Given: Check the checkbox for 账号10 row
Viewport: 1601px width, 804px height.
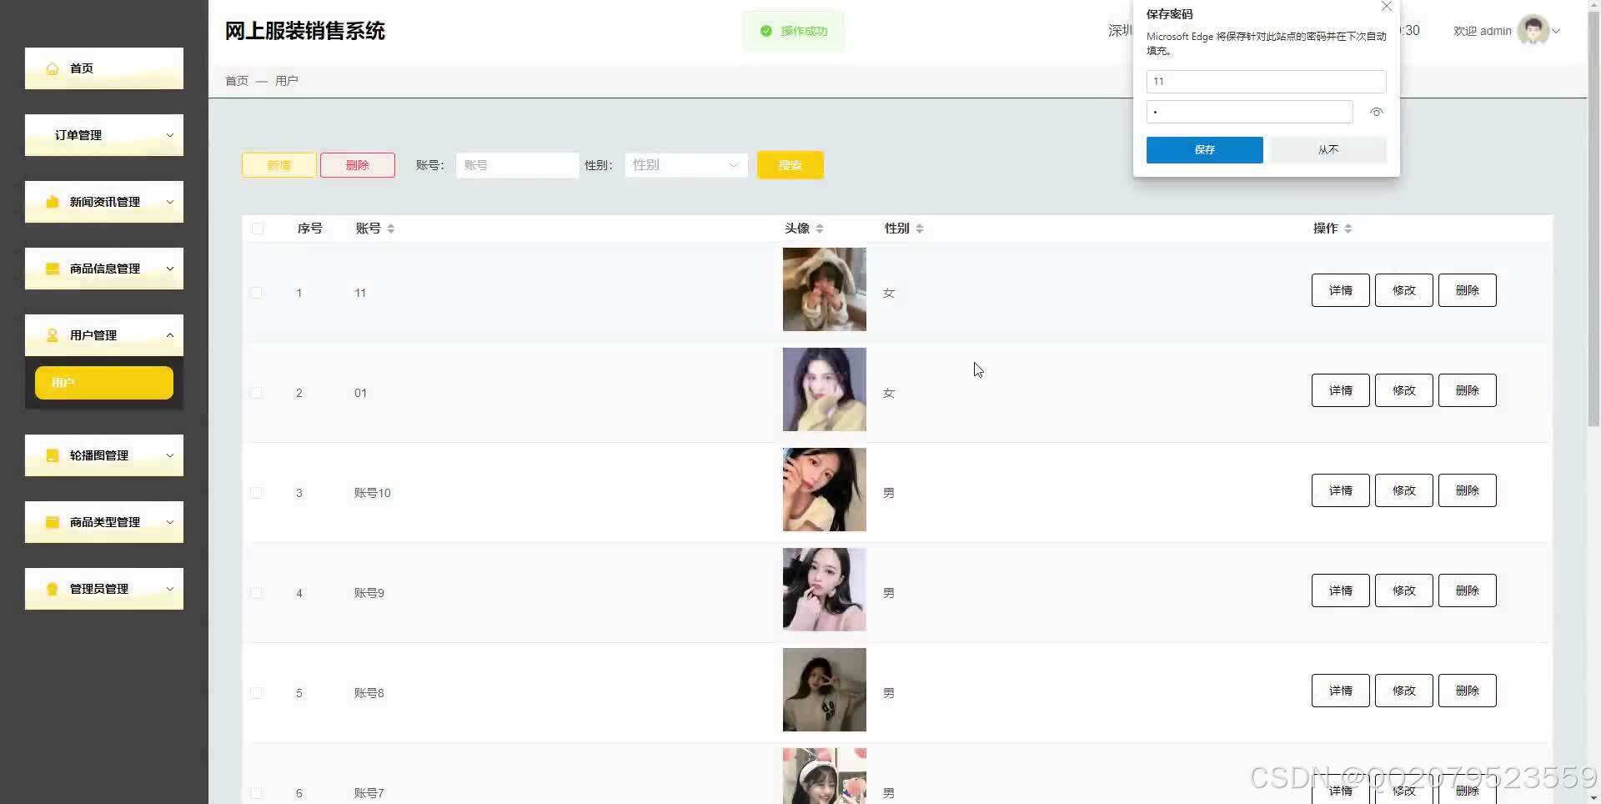Looking at the screenshot, I should click(256, 493).
